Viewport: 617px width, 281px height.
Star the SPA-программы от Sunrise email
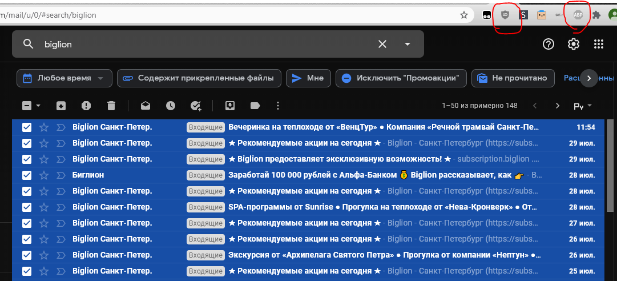[44, 207]
